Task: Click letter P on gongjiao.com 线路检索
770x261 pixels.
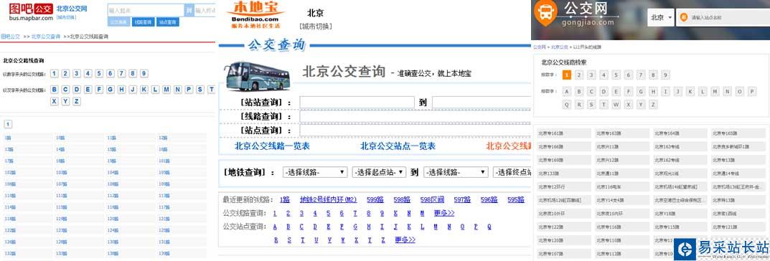Action: pos(751,92)
